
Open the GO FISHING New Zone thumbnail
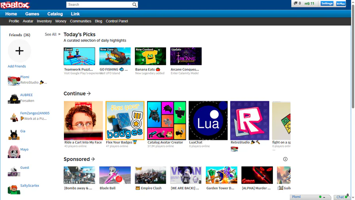pos(115,56)
